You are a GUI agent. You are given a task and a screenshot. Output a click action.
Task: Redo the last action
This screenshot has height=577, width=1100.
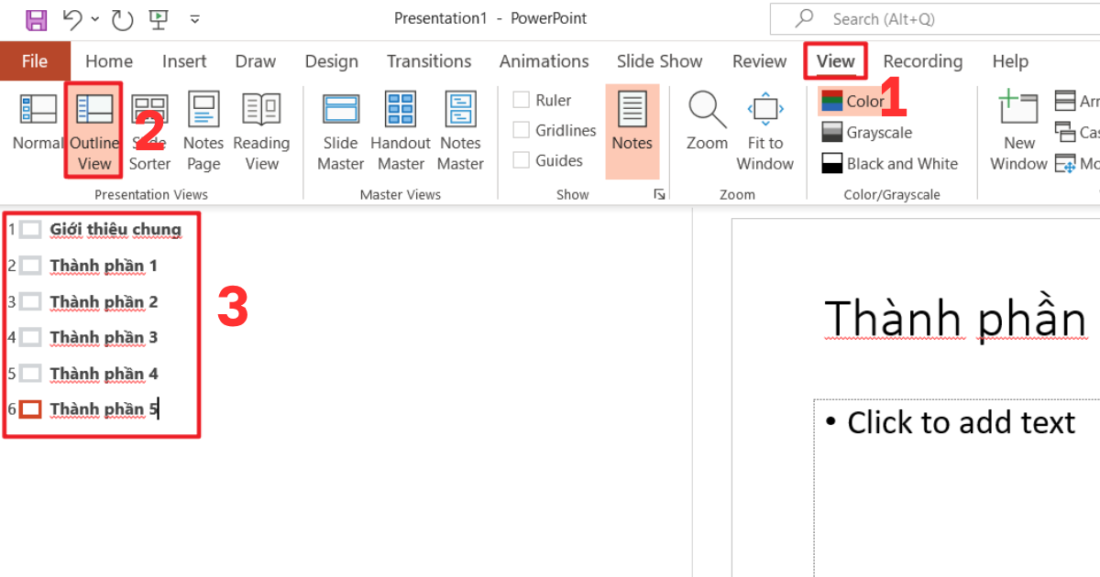121,18
